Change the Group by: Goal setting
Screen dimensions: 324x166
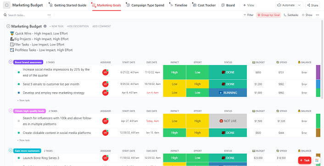268,15
